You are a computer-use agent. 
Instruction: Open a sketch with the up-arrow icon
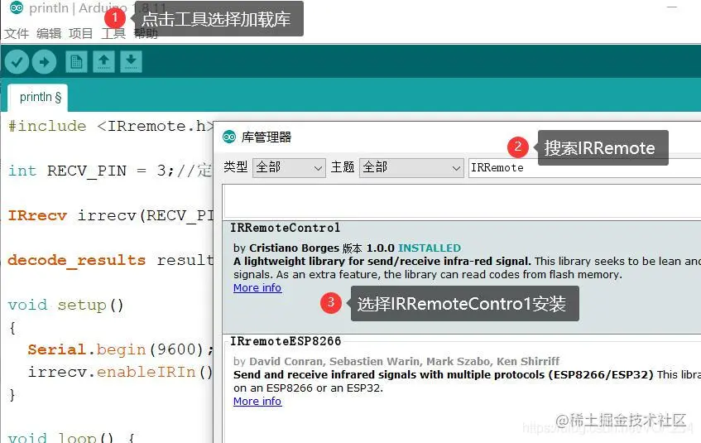[x=103, y=62]
